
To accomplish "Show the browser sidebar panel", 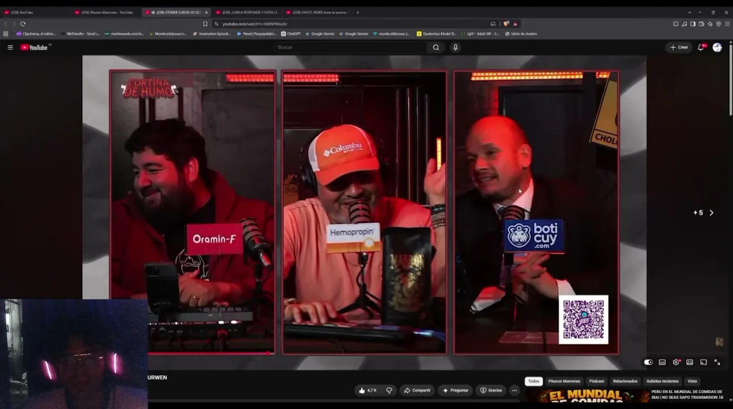I will [693, 24].
